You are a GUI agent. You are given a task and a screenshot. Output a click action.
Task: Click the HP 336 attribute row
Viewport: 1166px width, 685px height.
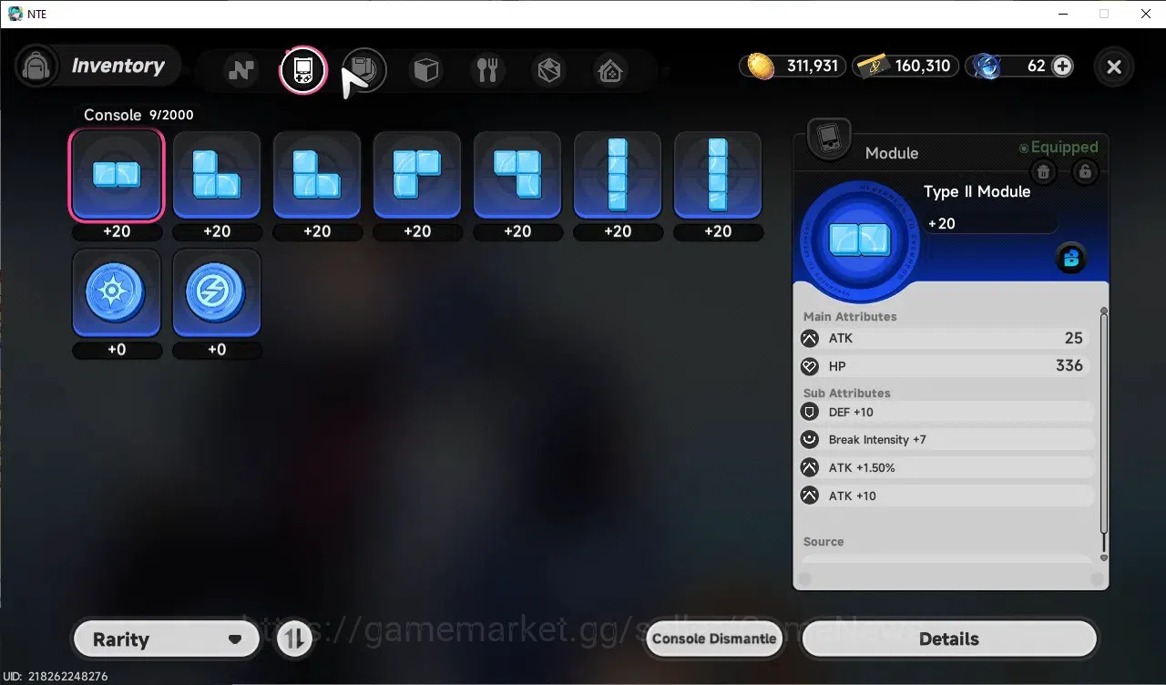(x=945, y=366)
